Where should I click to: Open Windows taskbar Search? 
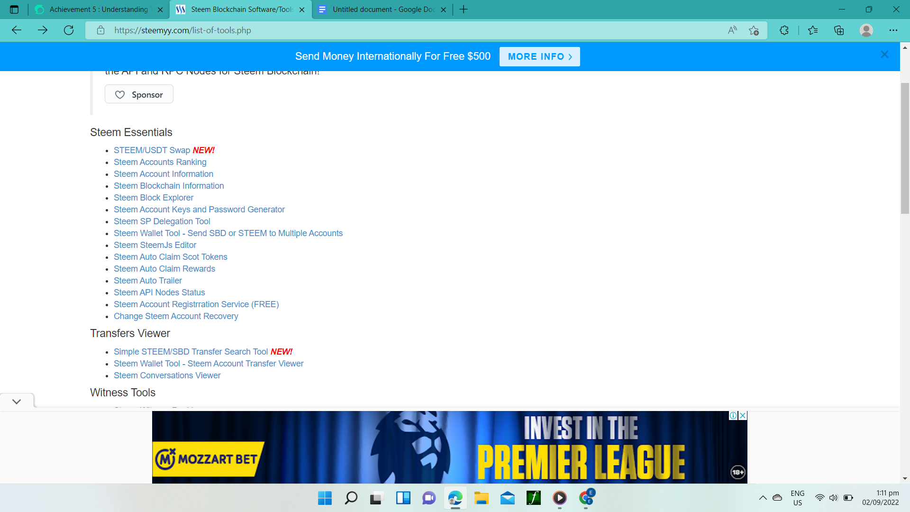click(x=351, y=498)
